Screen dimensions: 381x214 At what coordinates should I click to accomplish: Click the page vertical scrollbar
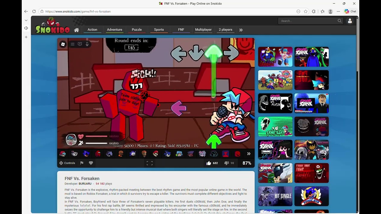[x=357, y=45]
